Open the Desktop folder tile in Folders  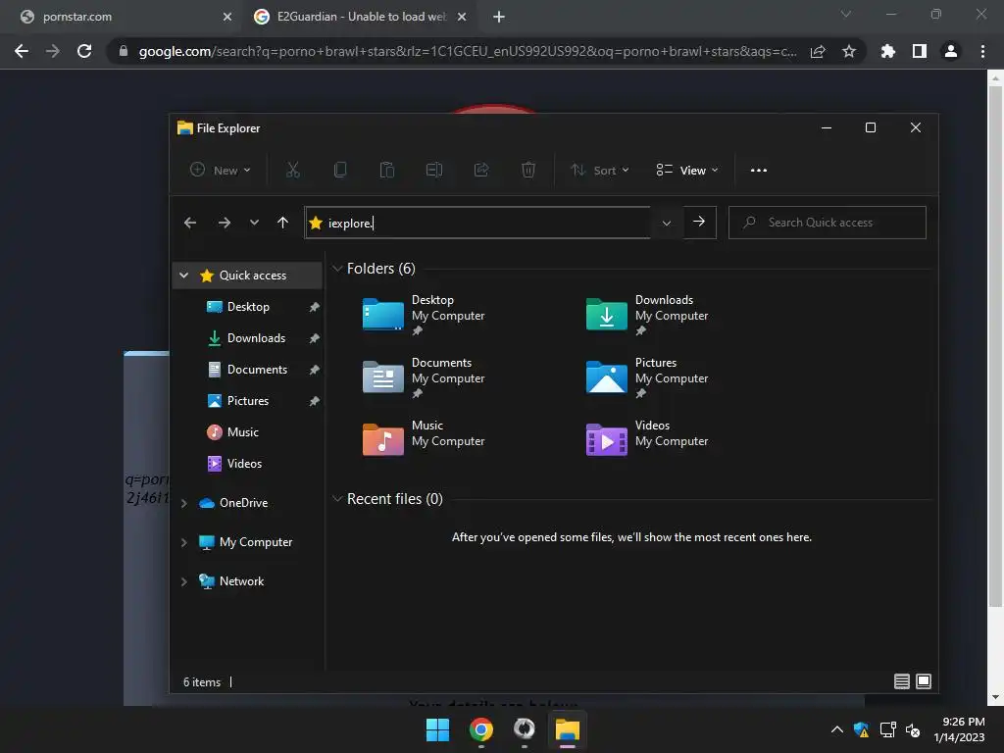[424, 315]
